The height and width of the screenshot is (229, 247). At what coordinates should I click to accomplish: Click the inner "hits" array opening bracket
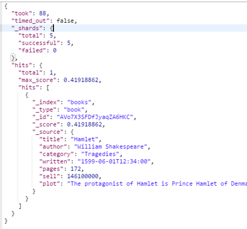pyautogui.click(x=48, y=88)
